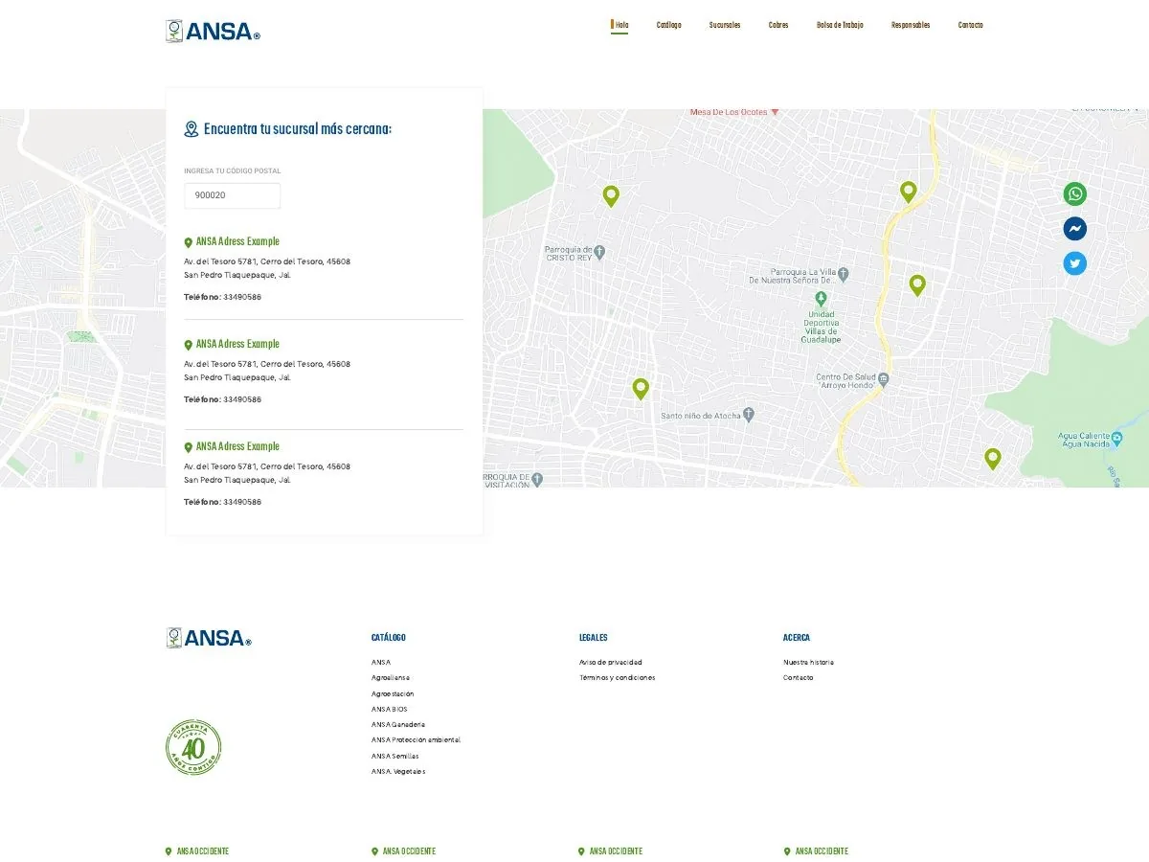Screen dimensions: 1149x862
Task: Click the Parroquia de Cristo Rey church marker
Action: [x=599, y=253]
